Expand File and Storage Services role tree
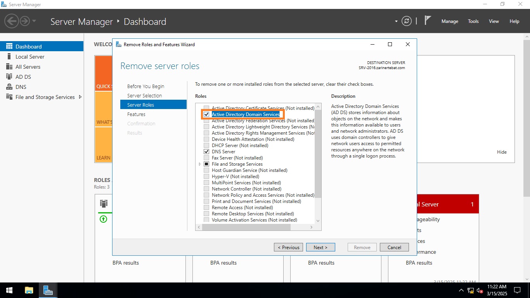This screenshot has height=298, width=530. 200,164
